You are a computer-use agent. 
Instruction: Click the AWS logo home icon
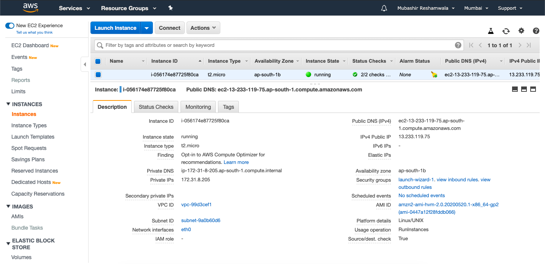tap(30, 8)
